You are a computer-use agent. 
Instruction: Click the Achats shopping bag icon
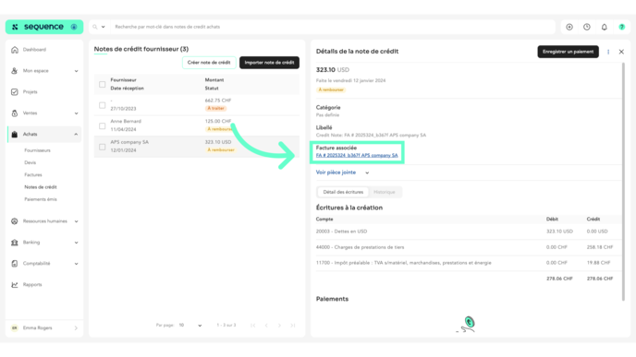point(15,135)
